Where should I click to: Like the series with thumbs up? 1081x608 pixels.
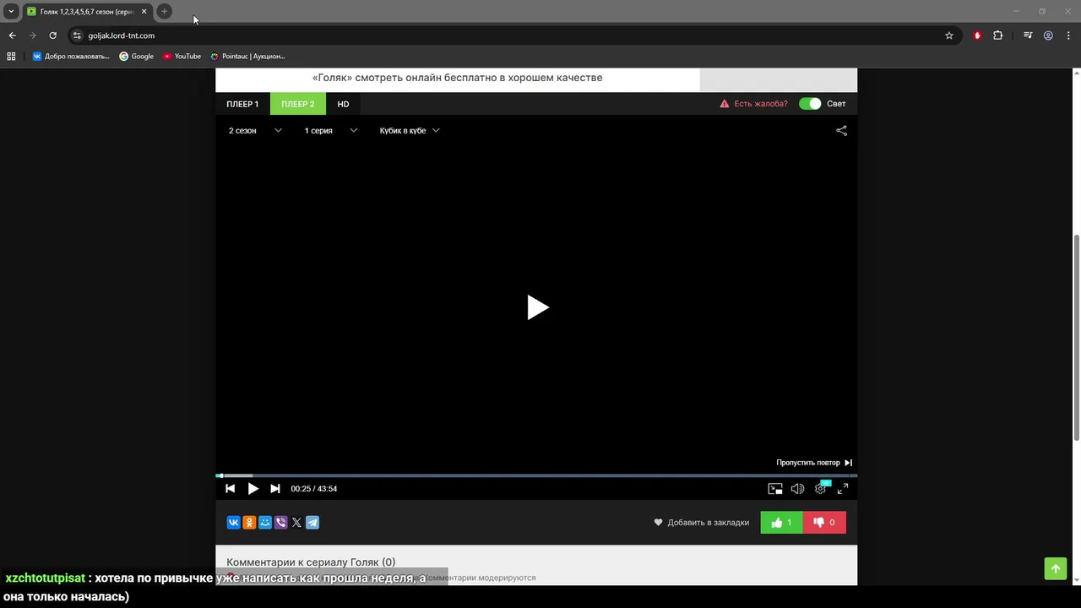click(x=782, y=523)
